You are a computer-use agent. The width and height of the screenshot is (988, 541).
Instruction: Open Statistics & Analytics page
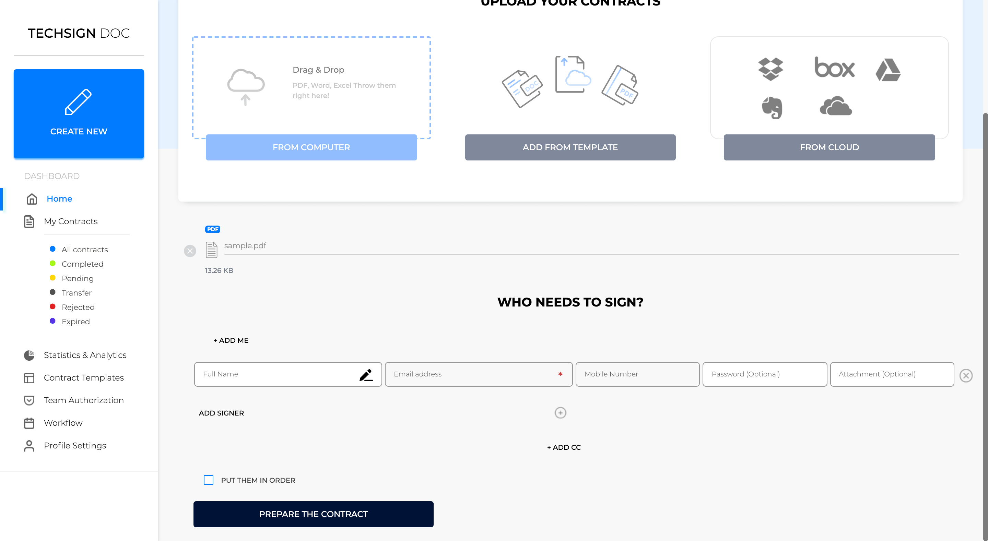[x=85, y=355]
